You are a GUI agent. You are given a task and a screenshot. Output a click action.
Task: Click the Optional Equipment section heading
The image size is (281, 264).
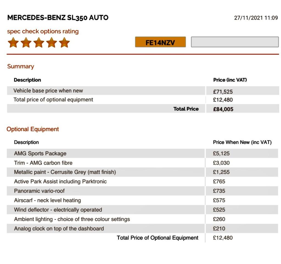click(x=33, y=129)
